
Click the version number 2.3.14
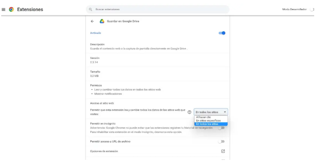[94, 62]
